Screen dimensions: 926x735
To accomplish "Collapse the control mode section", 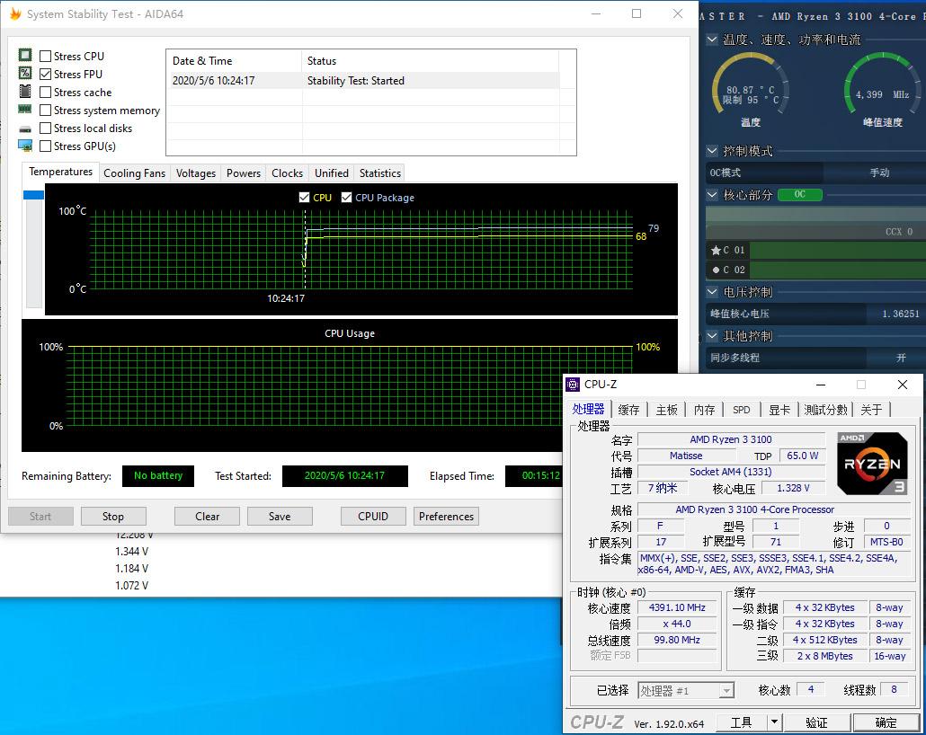I will 712,151.
